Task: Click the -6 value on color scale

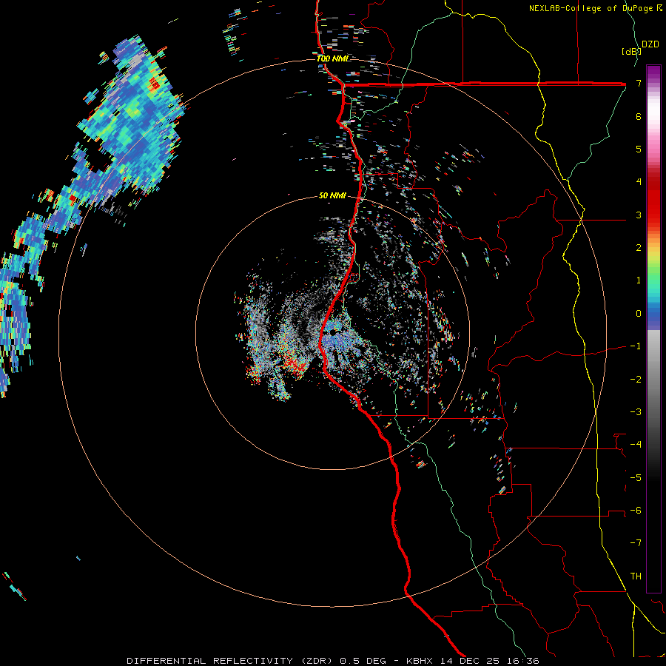Action: [636, 511]
